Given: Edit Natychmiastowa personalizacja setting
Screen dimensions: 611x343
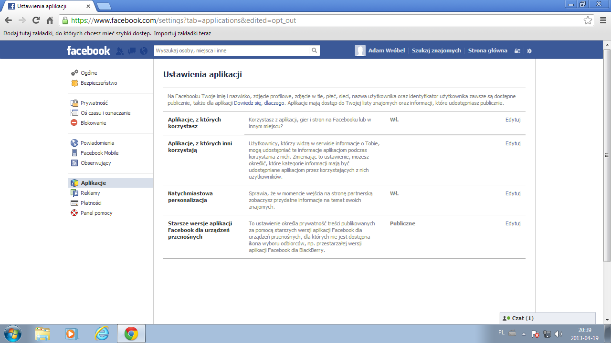Looking at the screenshot, I should point(513,193).
